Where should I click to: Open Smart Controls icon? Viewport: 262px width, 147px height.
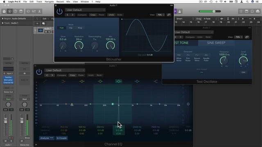(x=28, y=11)
